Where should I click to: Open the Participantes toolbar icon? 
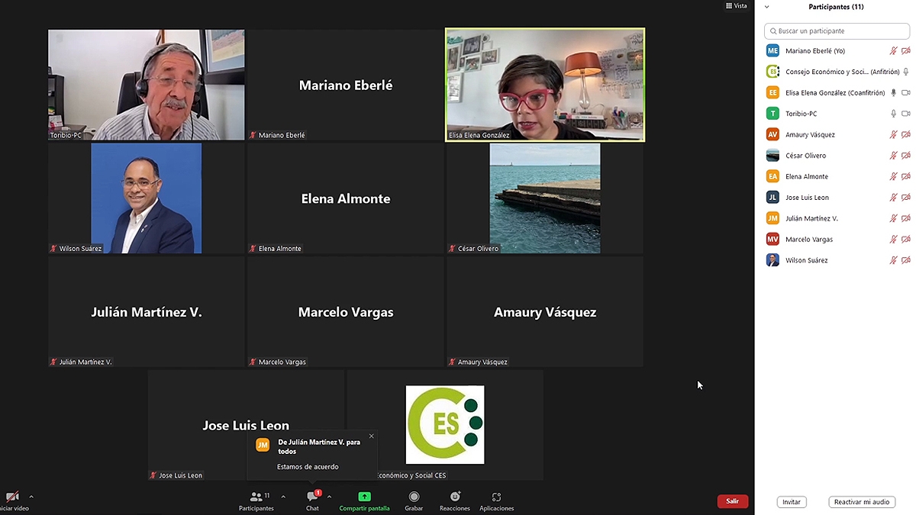coord(256,497)
